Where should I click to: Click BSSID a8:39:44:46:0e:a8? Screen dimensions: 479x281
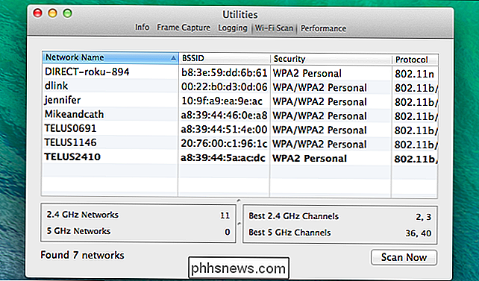pos(225,116)
